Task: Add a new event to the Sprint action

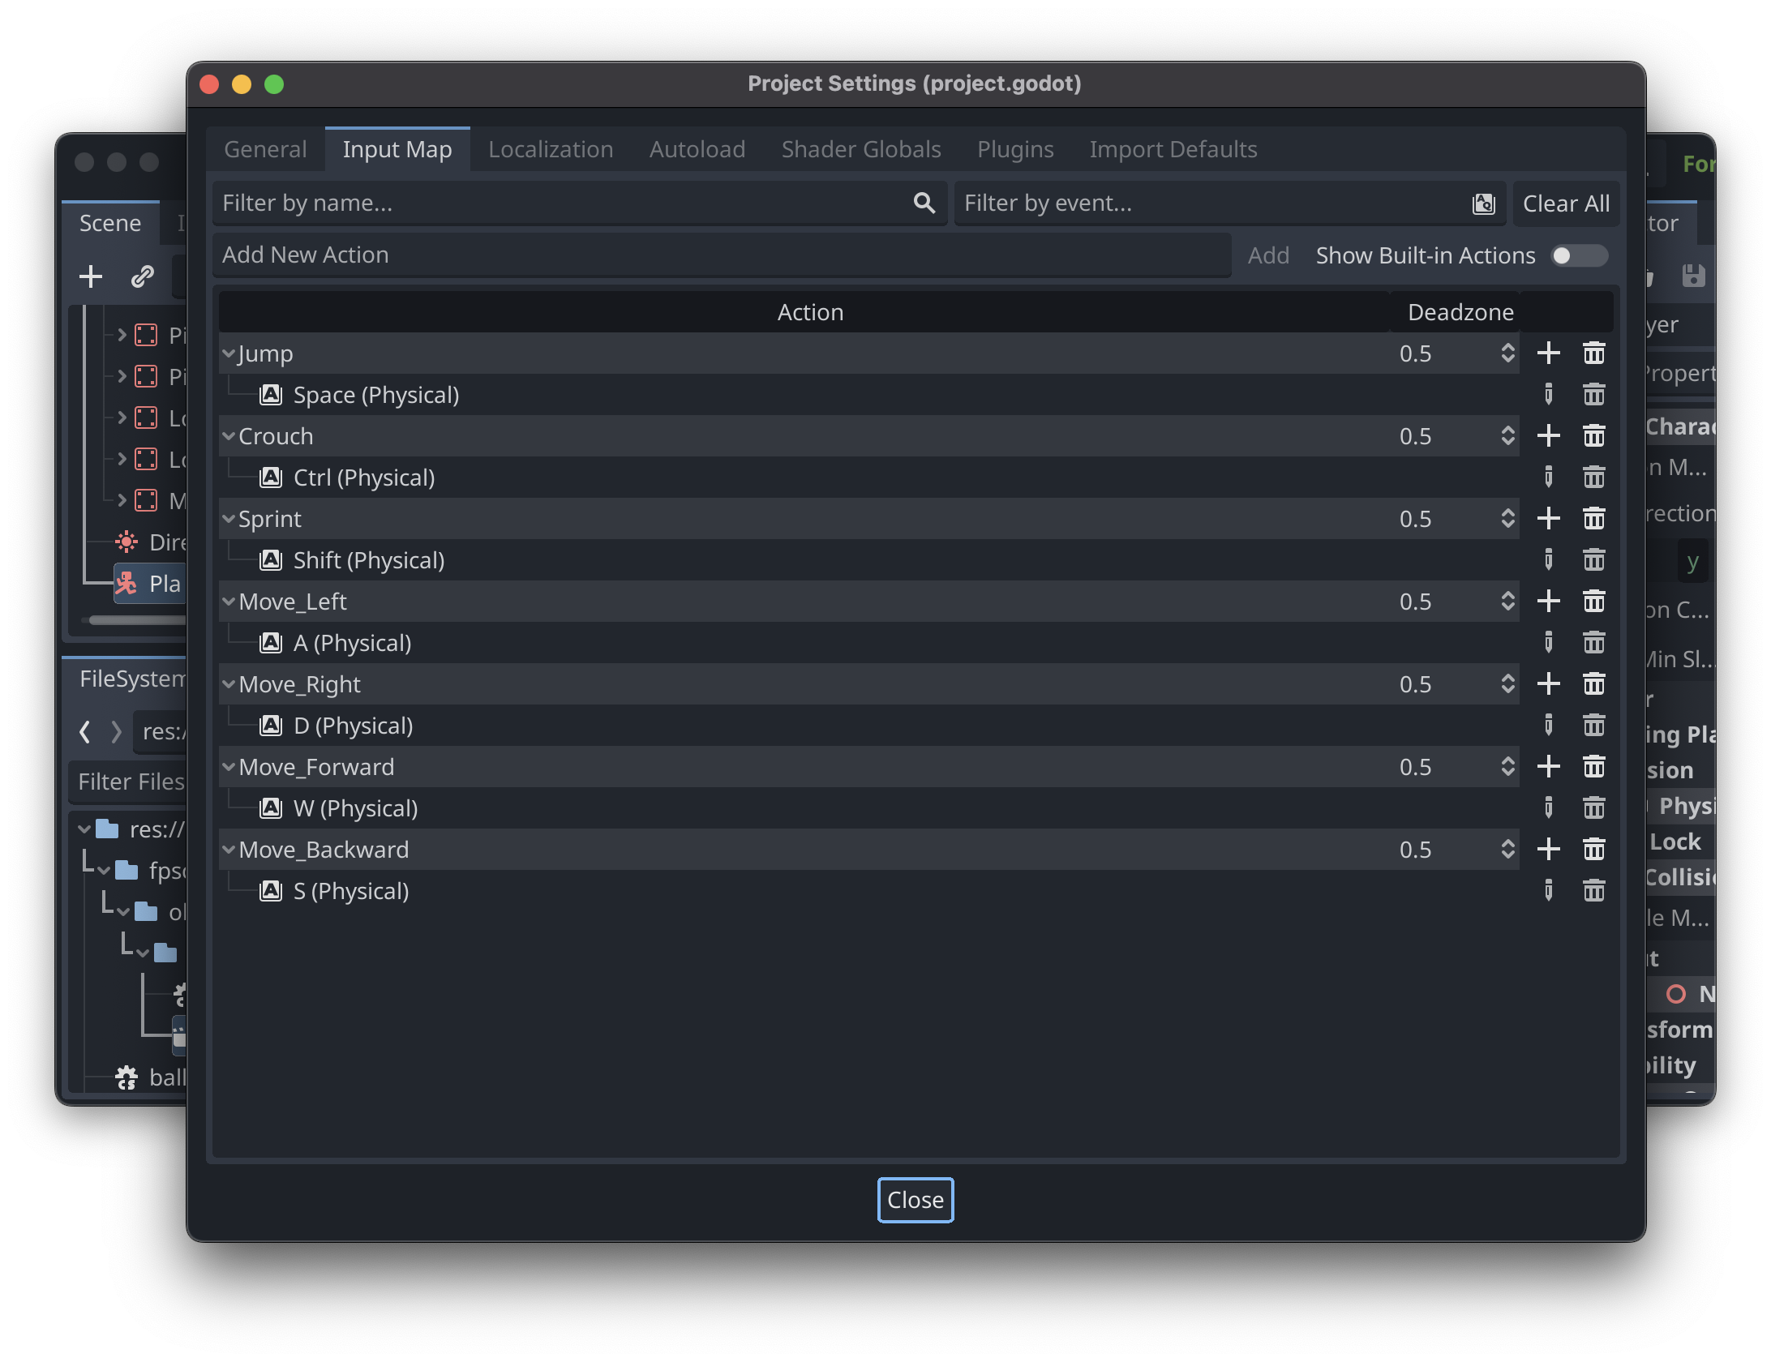Action: 1549,518
